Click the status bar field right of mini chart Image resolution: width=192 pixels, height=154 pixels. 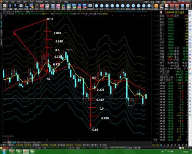tap(134, 148)
